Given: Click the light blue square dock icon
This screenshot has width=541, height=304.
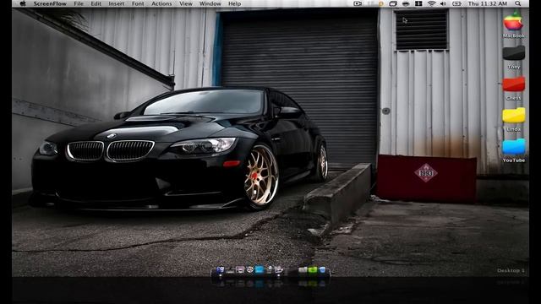Looking at the screenshot, I should (x=260, y=269).
